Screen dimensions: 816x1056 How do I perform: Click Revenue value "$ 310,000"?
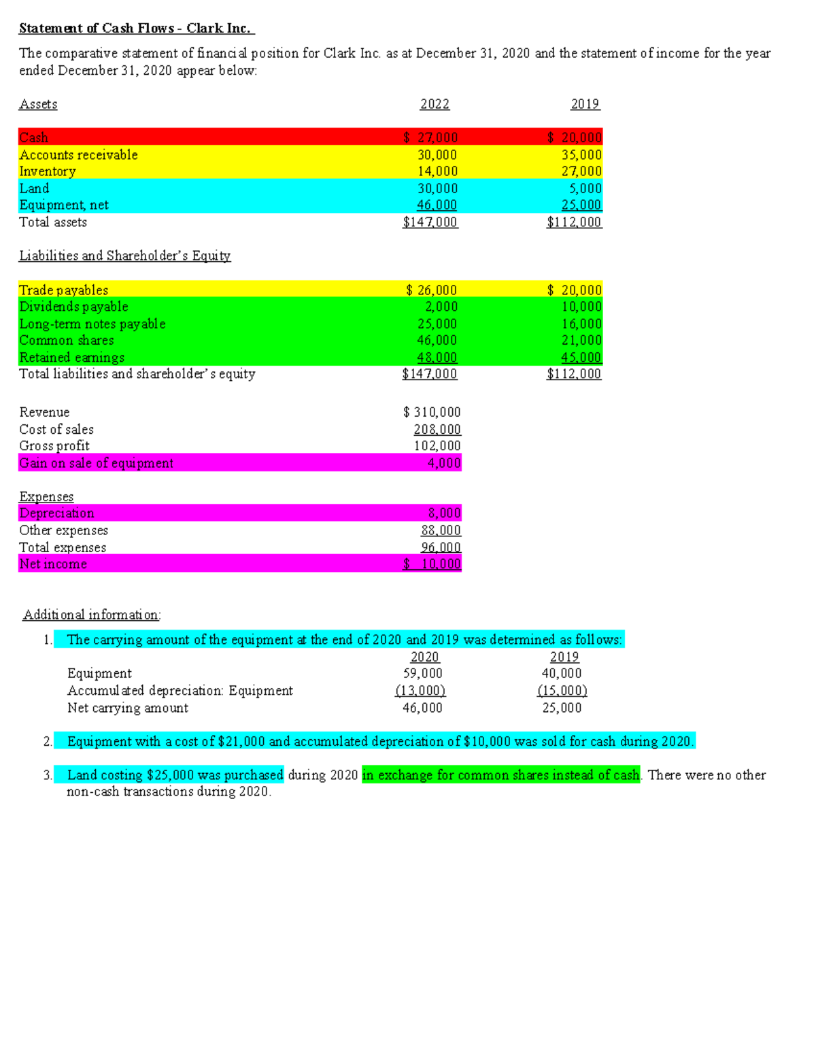[432, 412]
